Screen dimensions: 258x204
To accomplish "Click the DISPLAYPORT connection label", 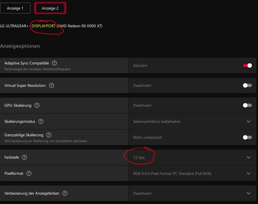I will point(44,26).
